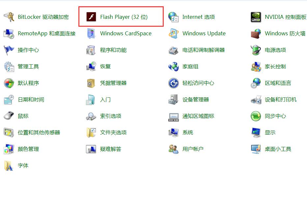Image resolution: width=307 pixels, height=202 pixels.
Task: Open the 用户帐户 people icon
Action: point(174,149)
